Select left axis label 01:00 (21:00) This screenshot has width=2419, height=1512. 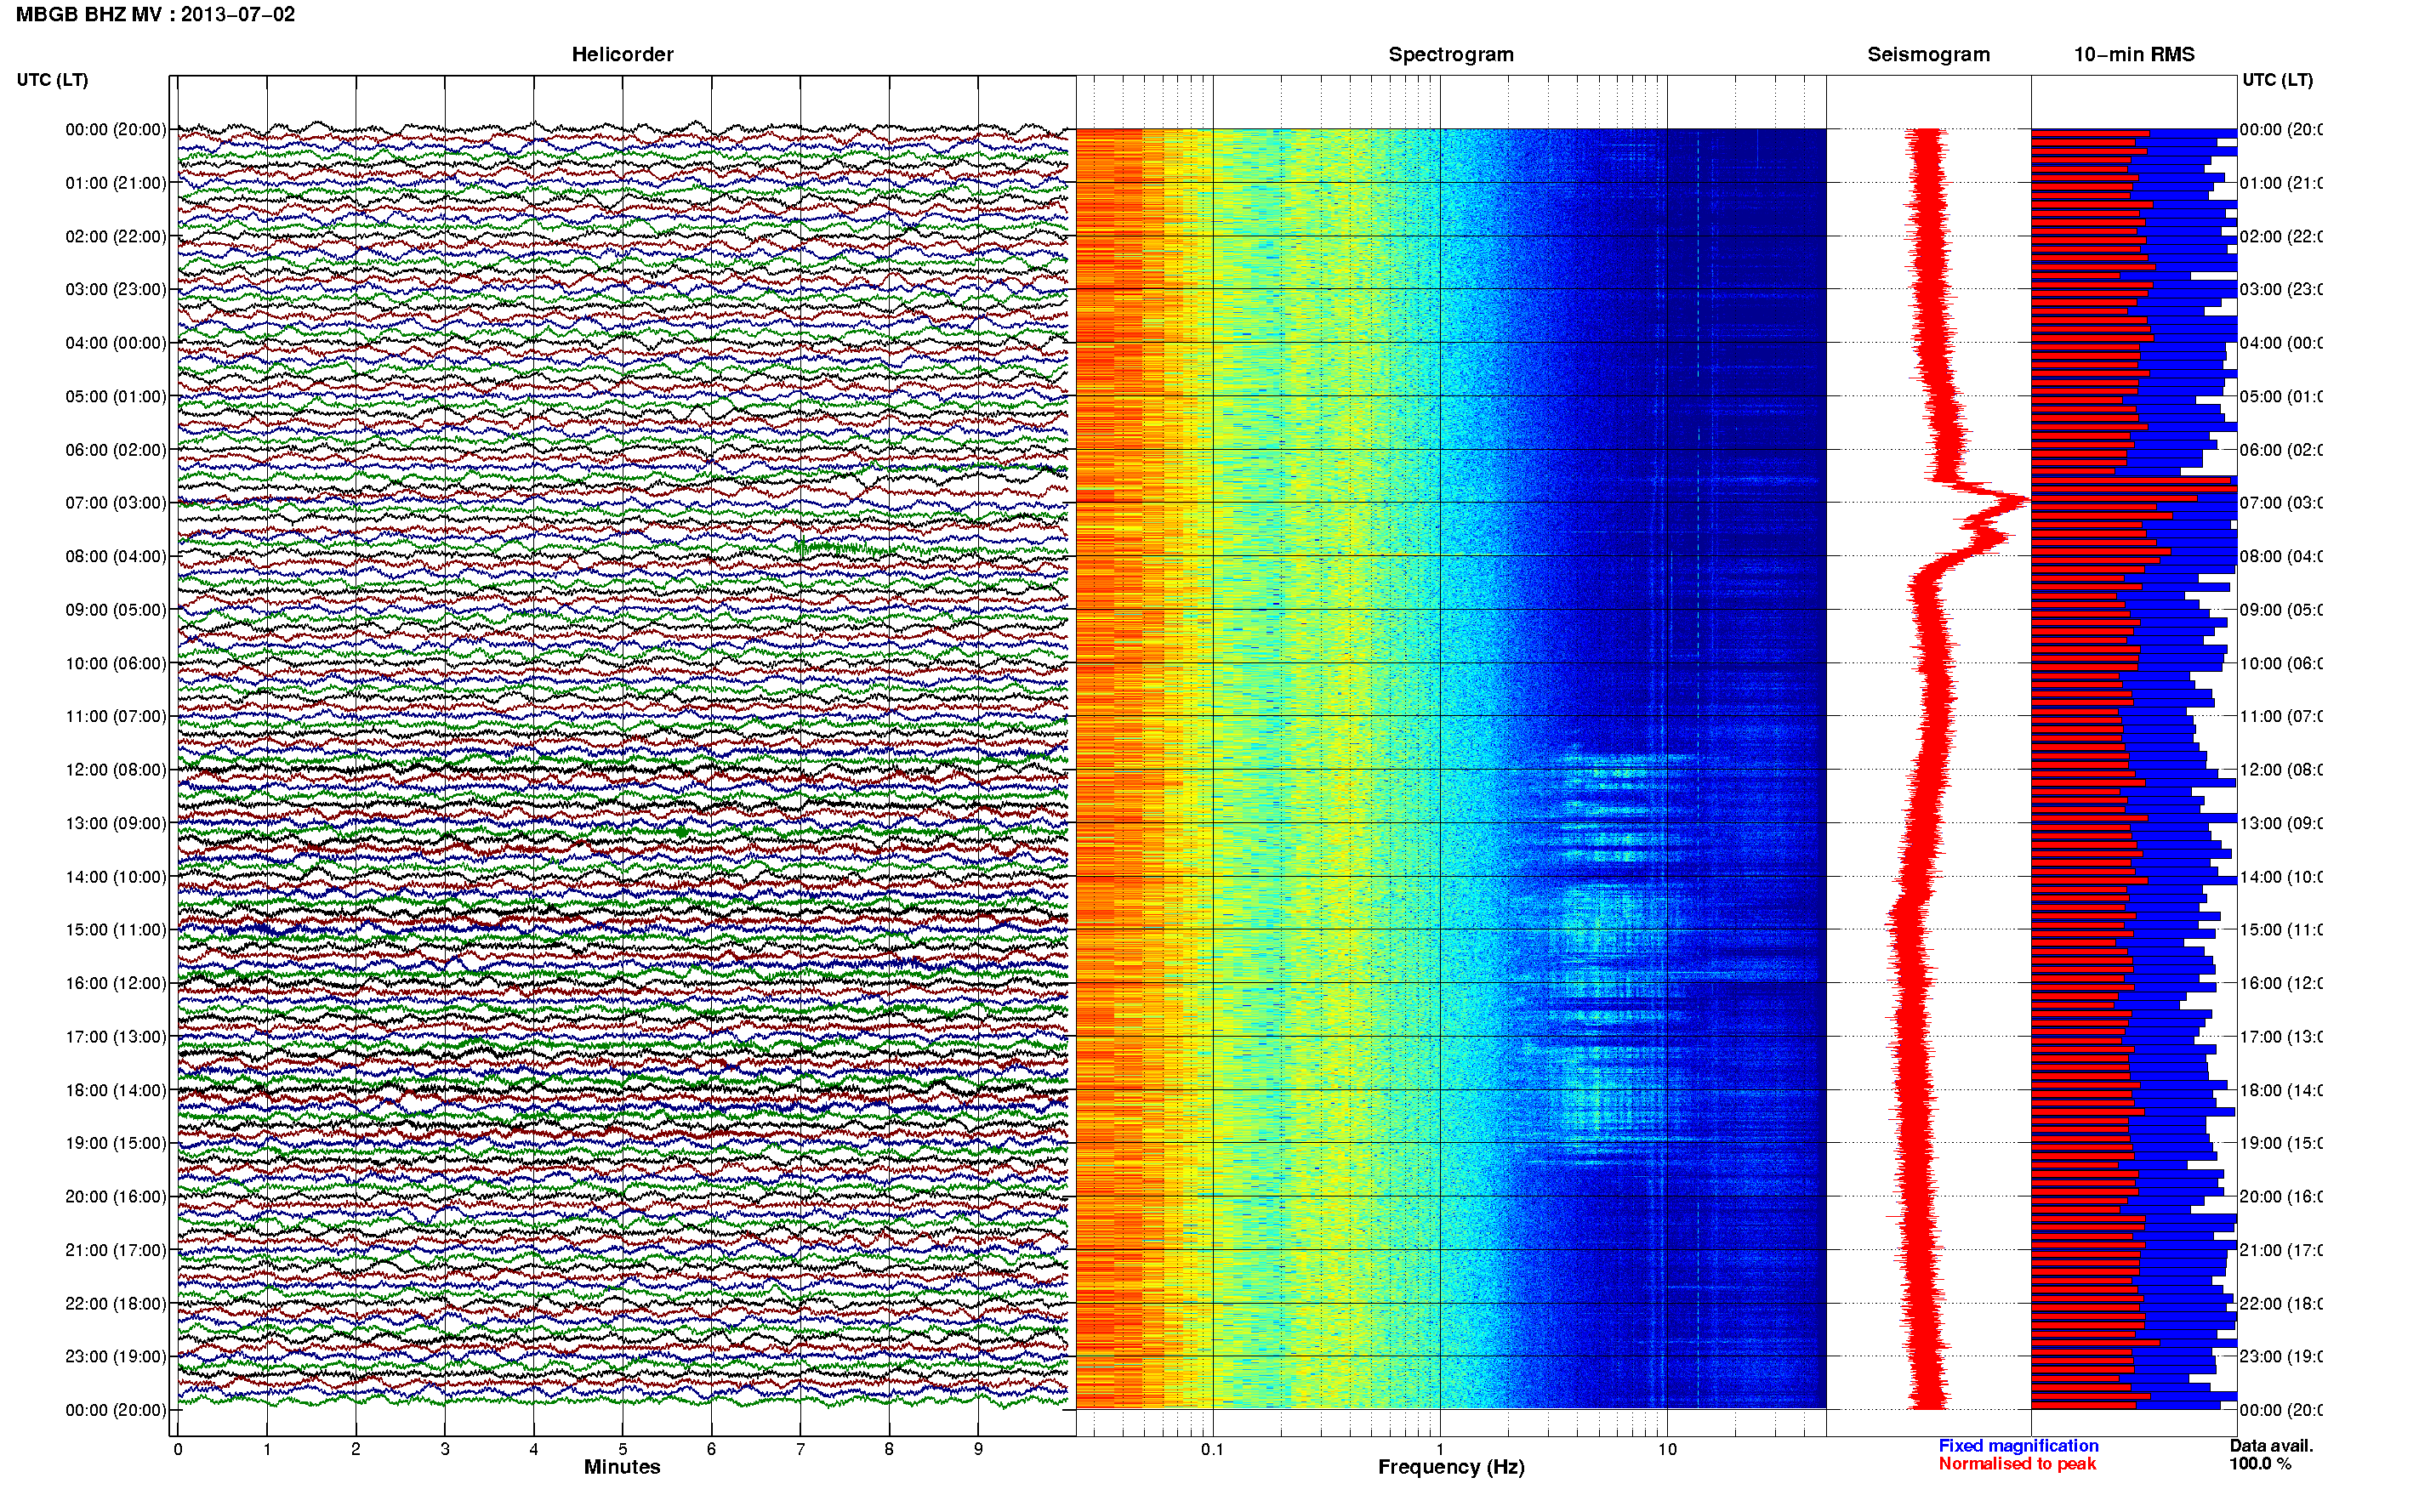[x=116, y=182]
